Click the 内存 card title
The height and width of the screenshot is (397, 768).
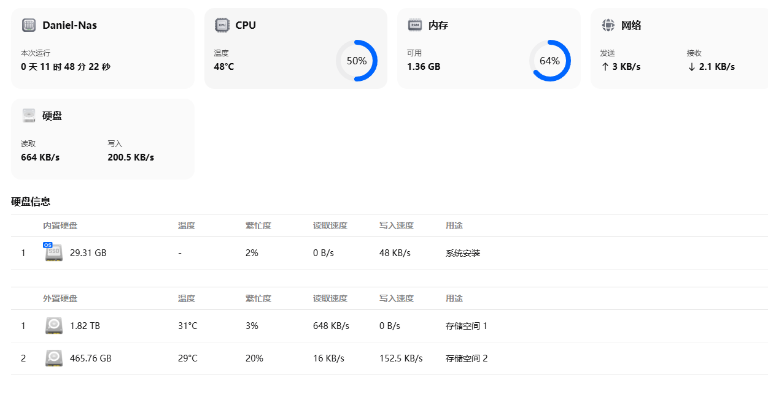point(438,25)
